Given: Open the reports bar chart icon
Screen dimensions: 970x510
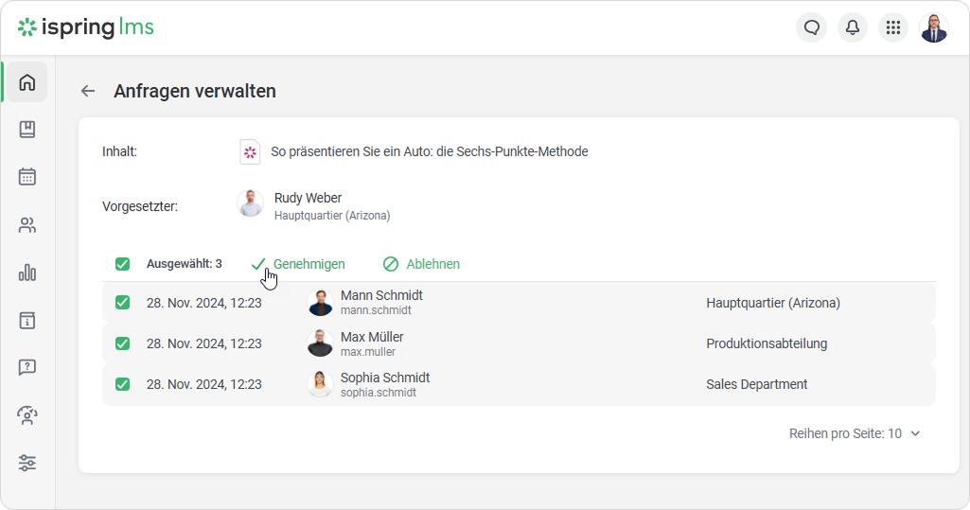Looking at the screenshot, I should 27,273.
